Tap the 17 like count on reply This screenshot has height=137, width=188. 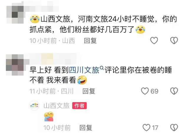coord(155,128)
